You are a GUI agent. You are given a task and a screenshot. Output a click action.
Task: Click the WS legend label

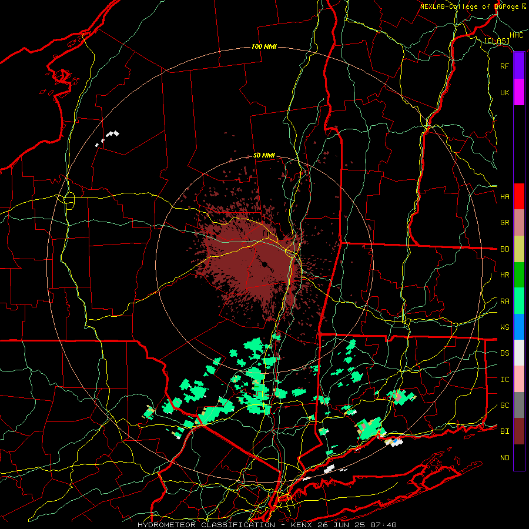(x=505, y=327)
